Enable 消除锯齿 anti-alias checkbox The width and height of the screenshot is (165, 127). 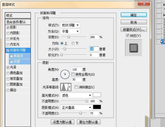pos(76,87)
